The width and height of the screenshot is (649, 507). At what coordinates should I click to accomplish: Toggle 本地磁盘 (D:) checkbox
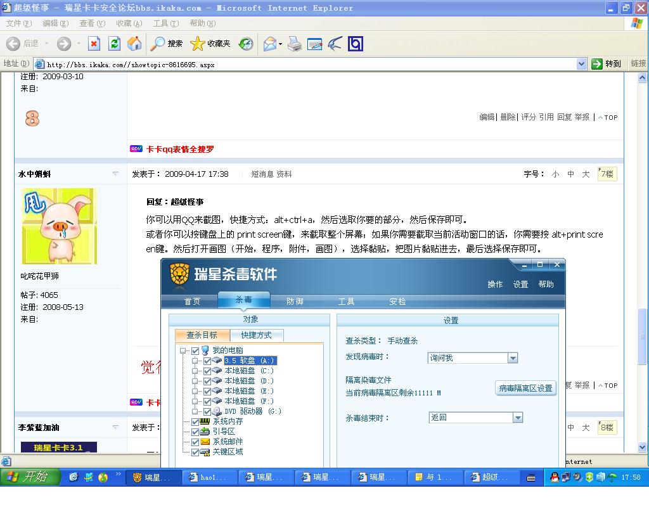pos(207,381)
